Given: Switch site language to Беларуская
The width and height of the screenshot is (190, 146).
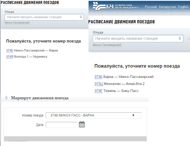Looking at the screenshot, I should [168, 7].
